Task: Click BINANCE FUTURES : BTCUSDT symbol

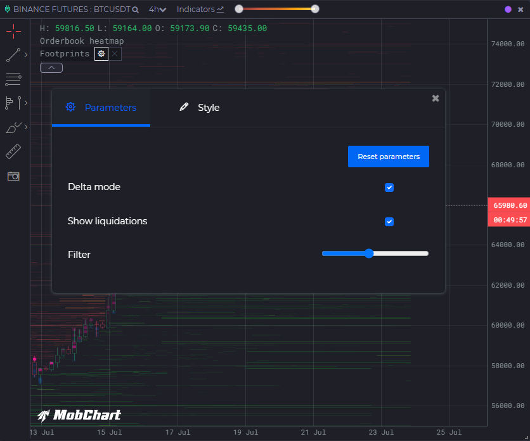Action: click(x=72, y=10)
